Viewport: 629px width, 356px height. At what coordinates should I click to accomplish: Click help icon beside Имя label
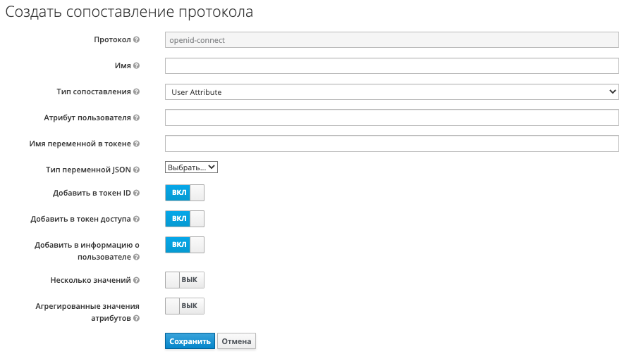[136, 65]
